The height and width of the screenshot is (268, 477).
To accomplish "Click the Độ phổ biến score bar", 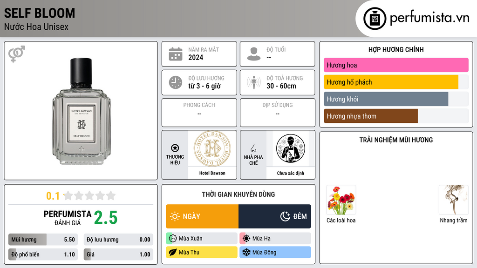I will [x=43, y=255].
